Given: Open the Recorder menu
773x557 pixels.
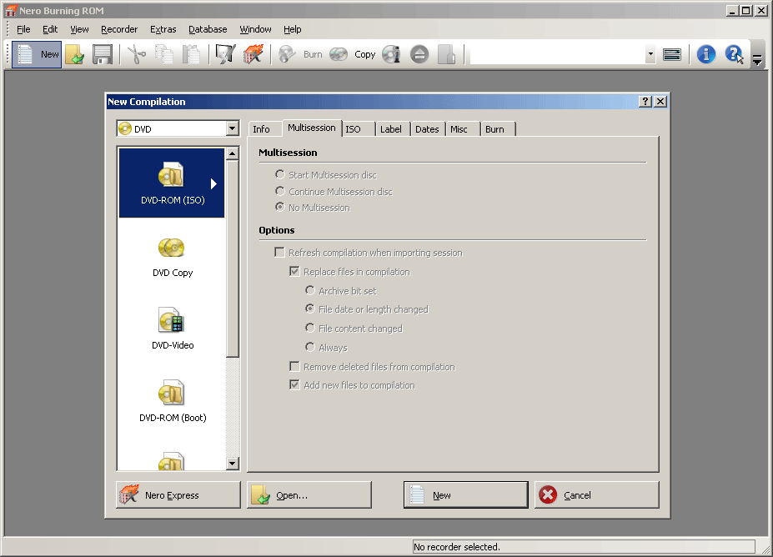Looking at the screenshot, I should coord(119,29).
